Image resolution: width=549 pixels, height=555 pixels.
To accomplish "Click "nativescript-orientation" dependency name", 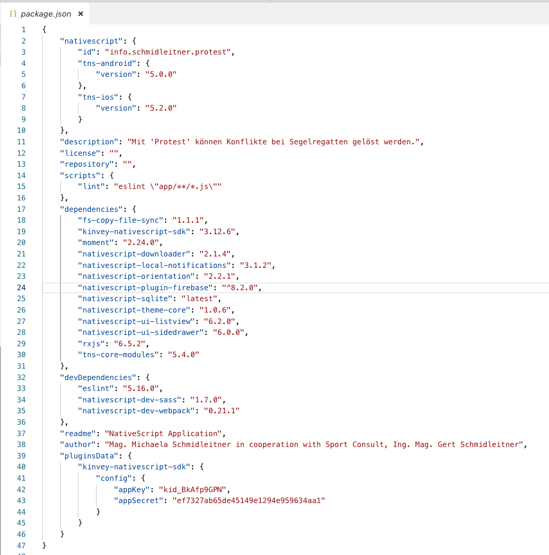I will pos(136,276).
